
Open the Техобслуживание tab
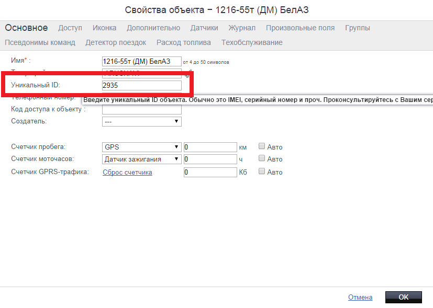(x=252, y=42)
